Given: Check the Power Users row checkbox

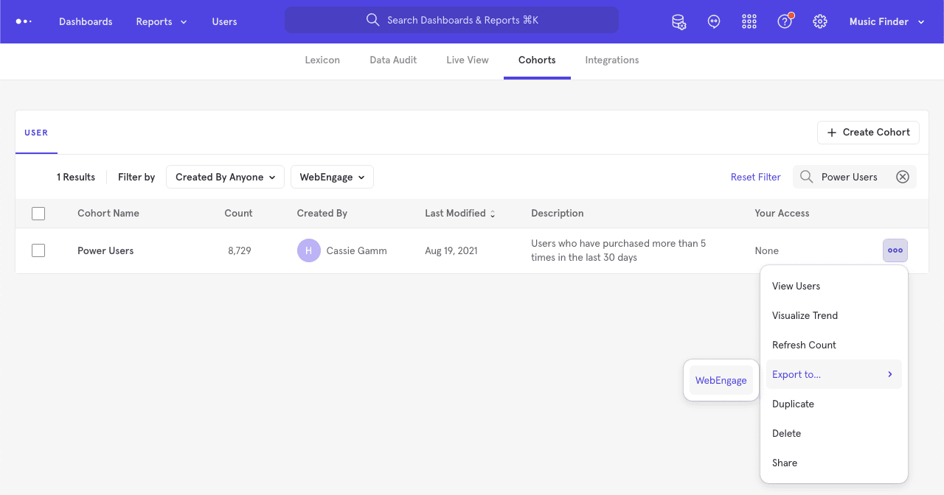Looking at the screenshot, I should tap(38, 250).
